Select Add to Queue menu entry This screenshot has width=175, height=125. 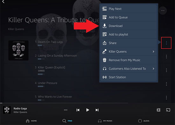(x=129, y=17)
